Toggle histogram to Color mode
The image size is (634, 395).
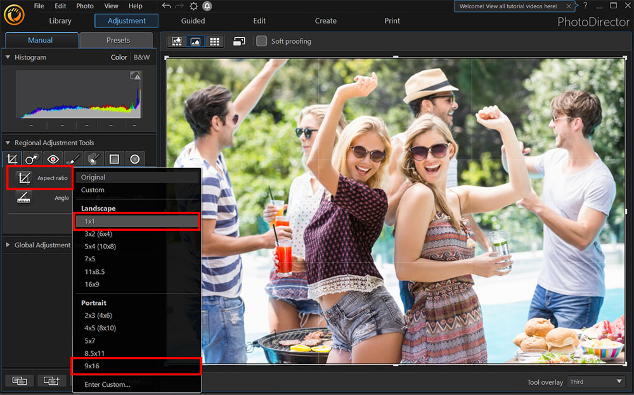coord(119,57)
